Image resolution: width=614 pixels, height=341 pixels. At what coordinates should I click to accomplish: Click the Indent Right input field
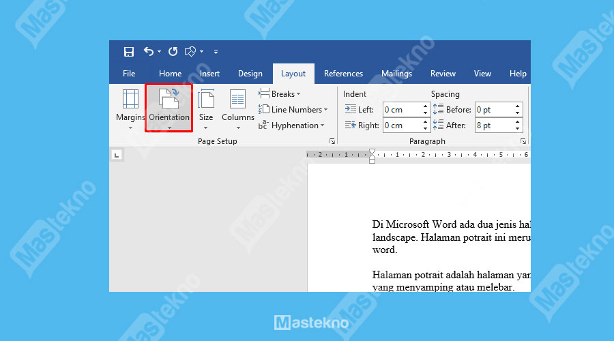[x=402, y=125]
